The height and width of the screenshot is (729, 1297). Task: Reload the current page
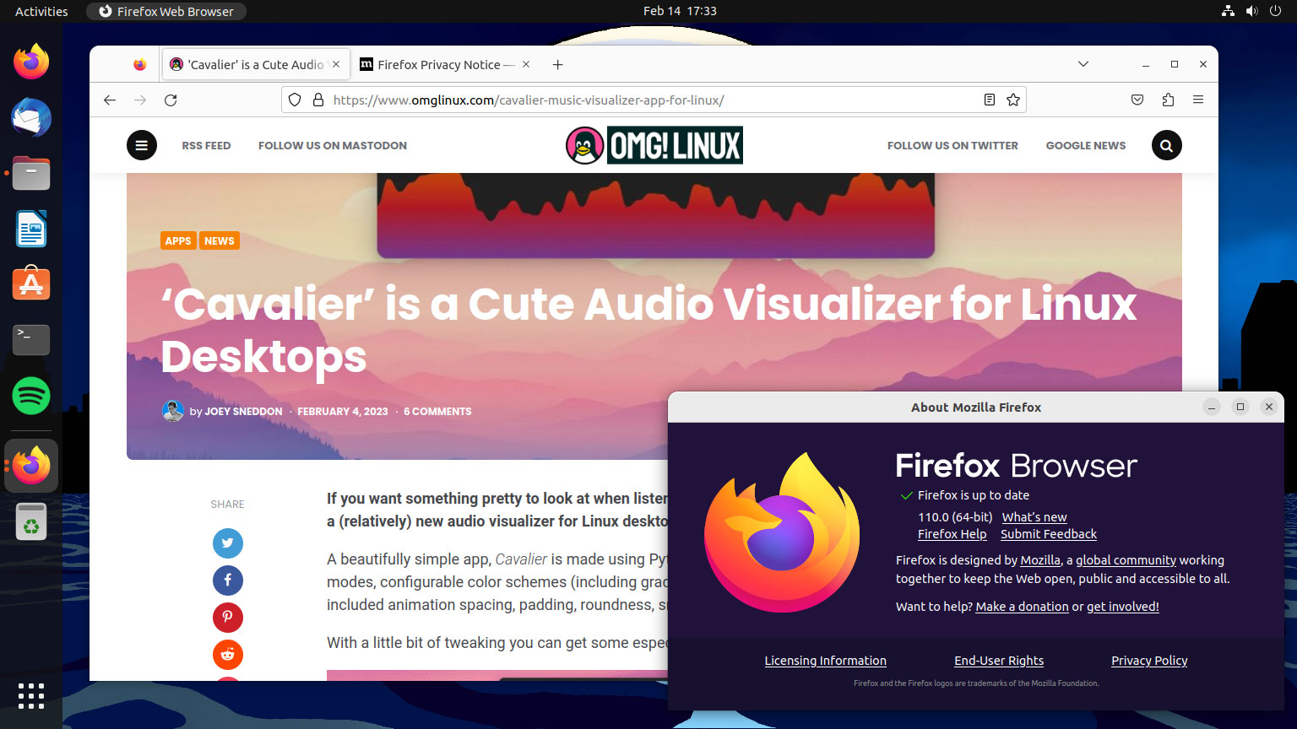[x=171, y=100]
